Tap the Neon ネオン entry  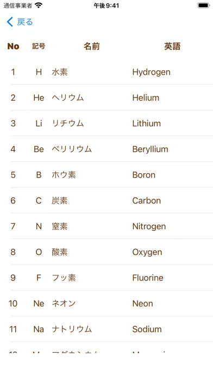coord(106,303)
